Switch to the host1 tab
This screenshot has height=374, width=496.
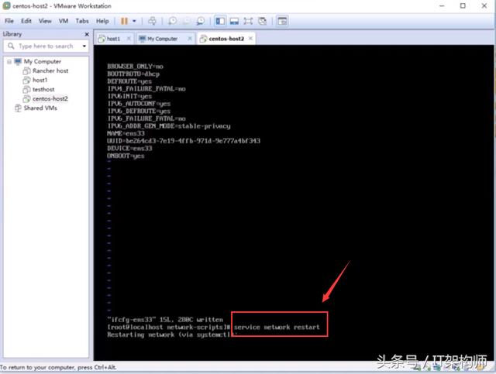pyautogui.click(x=113, y=39)
